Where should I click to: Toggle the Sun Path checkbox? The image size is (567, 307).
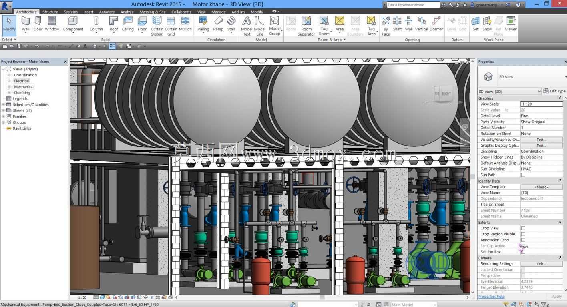pyautogui.click(x=523, y=175)
